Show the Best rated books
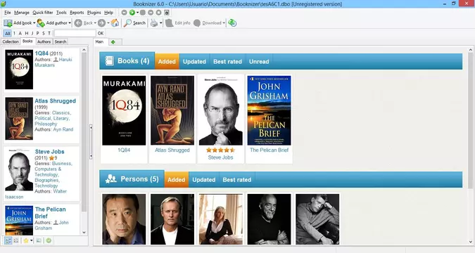The height and width of the screenshot is (253, 475). tap(227, 61)
